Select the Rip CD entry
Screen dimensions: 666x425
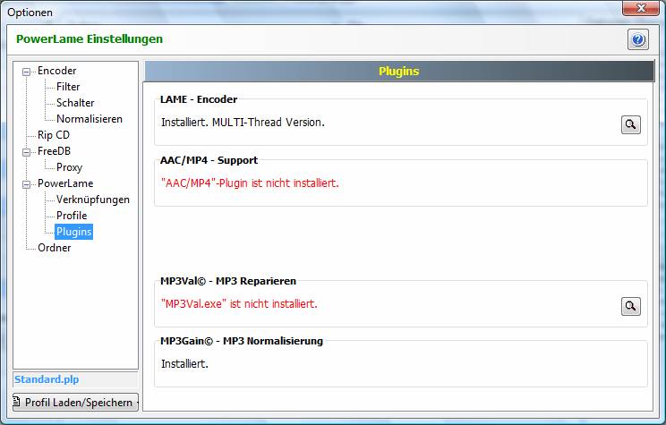[54, 135]
